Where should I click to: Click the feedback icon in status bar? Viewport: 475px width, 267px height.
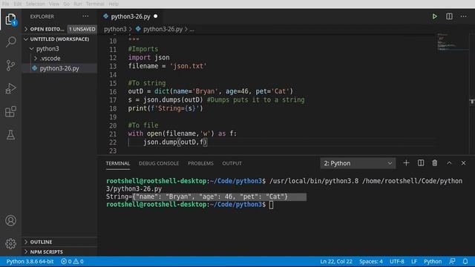point(452,261)
